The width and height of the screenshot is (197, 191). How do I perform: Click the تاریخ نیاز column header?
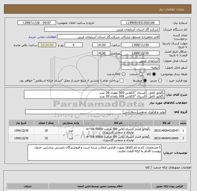click(x=21, y=123)
